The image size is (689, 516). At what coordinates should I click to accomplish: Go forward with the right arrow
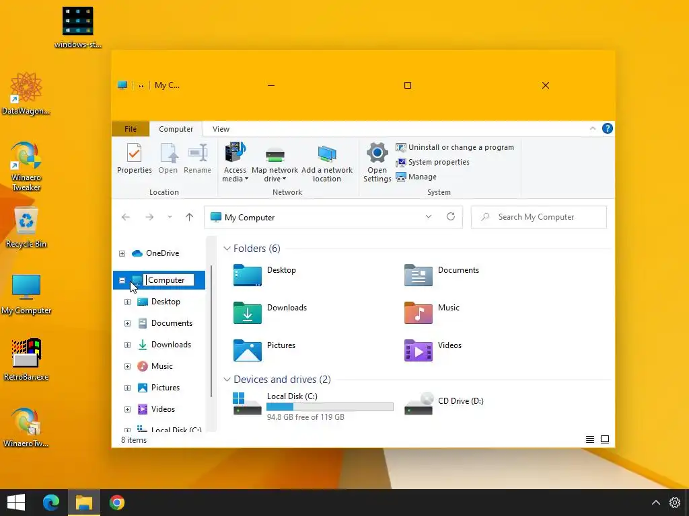pos(149,217)
